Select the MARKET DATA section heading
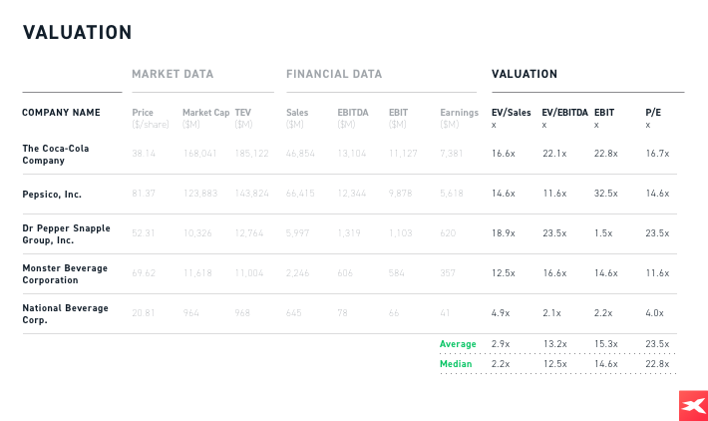The height and width of the screenshot is (421, 708). [x=173, y=74]
